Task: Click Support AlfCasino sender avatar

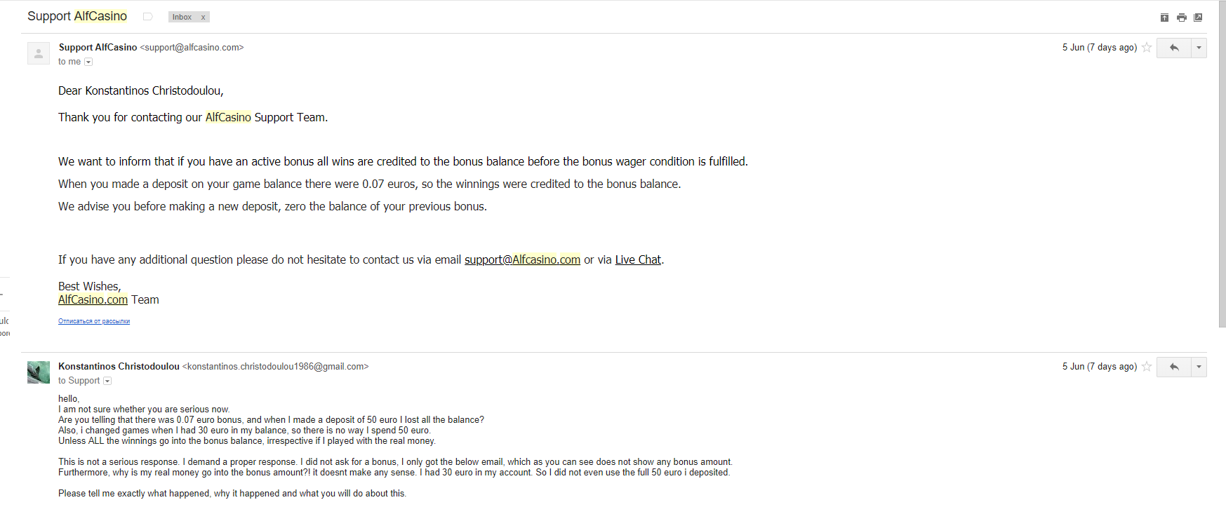Action: (39, 53)
